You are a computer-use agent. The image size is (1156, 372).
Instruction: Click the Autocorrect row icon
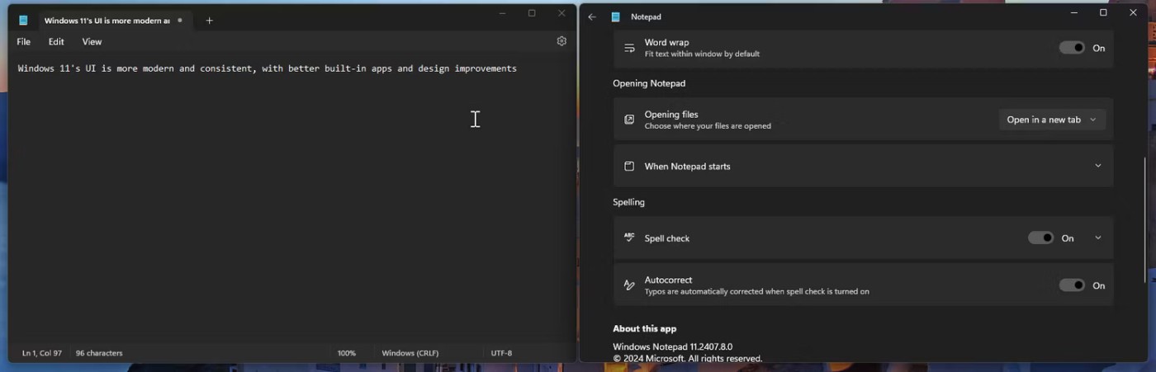click(629, 285)
